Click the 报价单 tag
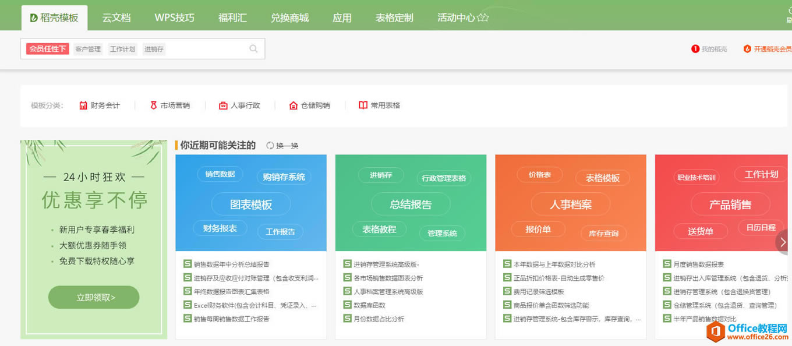792x346 pixels. tap(538, 229)
